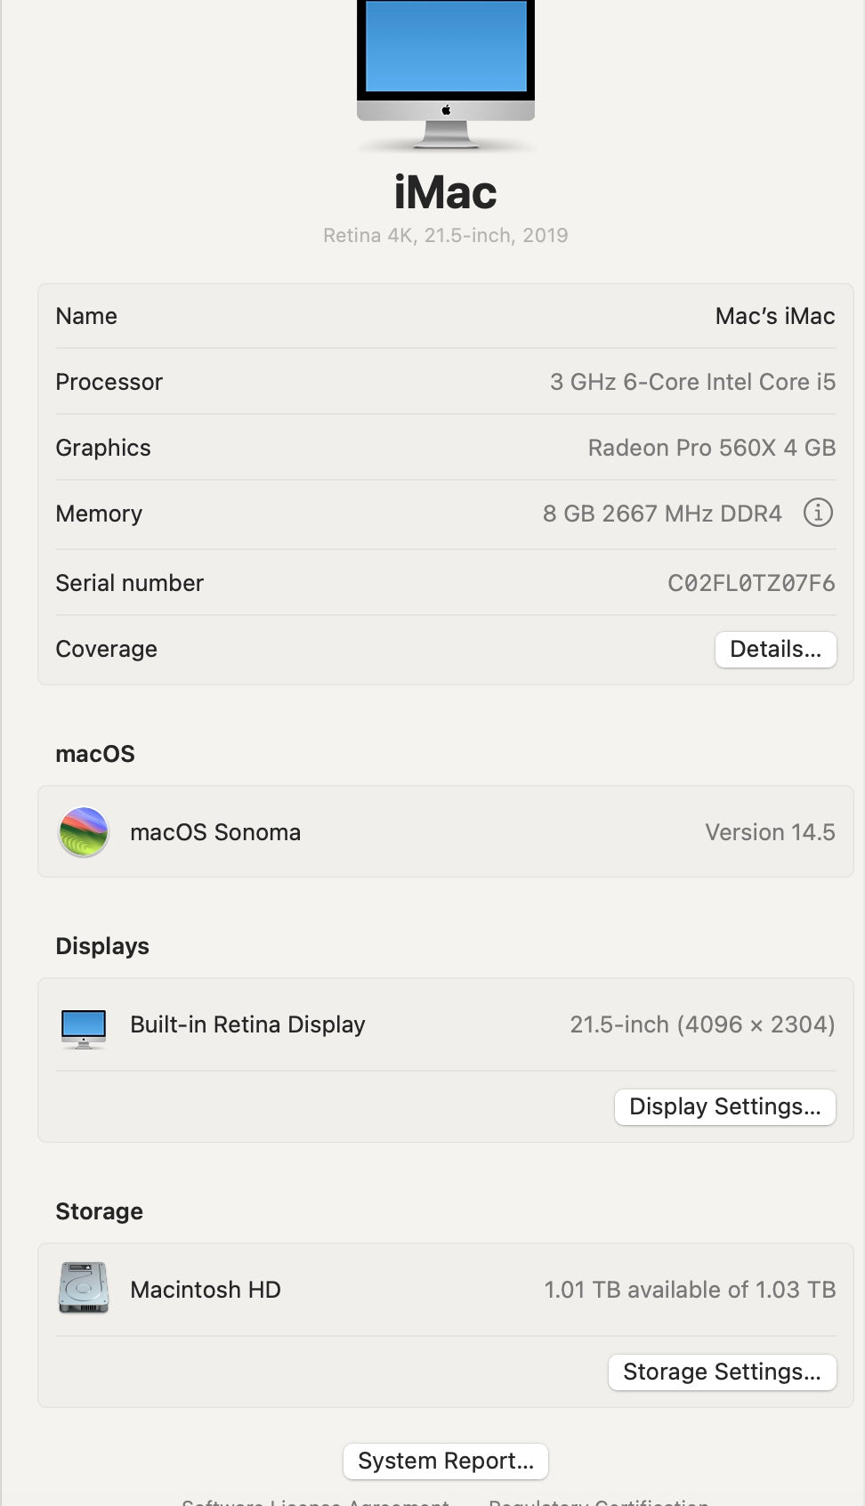This screenshot has width=865, height=1506.
Task: Open the Regulatory Certification link
Action: coord(599,1501)
